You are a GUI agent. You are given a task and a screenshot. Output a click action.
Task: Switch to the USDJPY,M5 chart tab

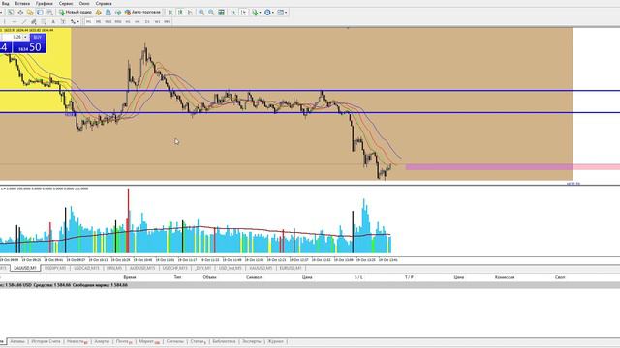point(55,268)
